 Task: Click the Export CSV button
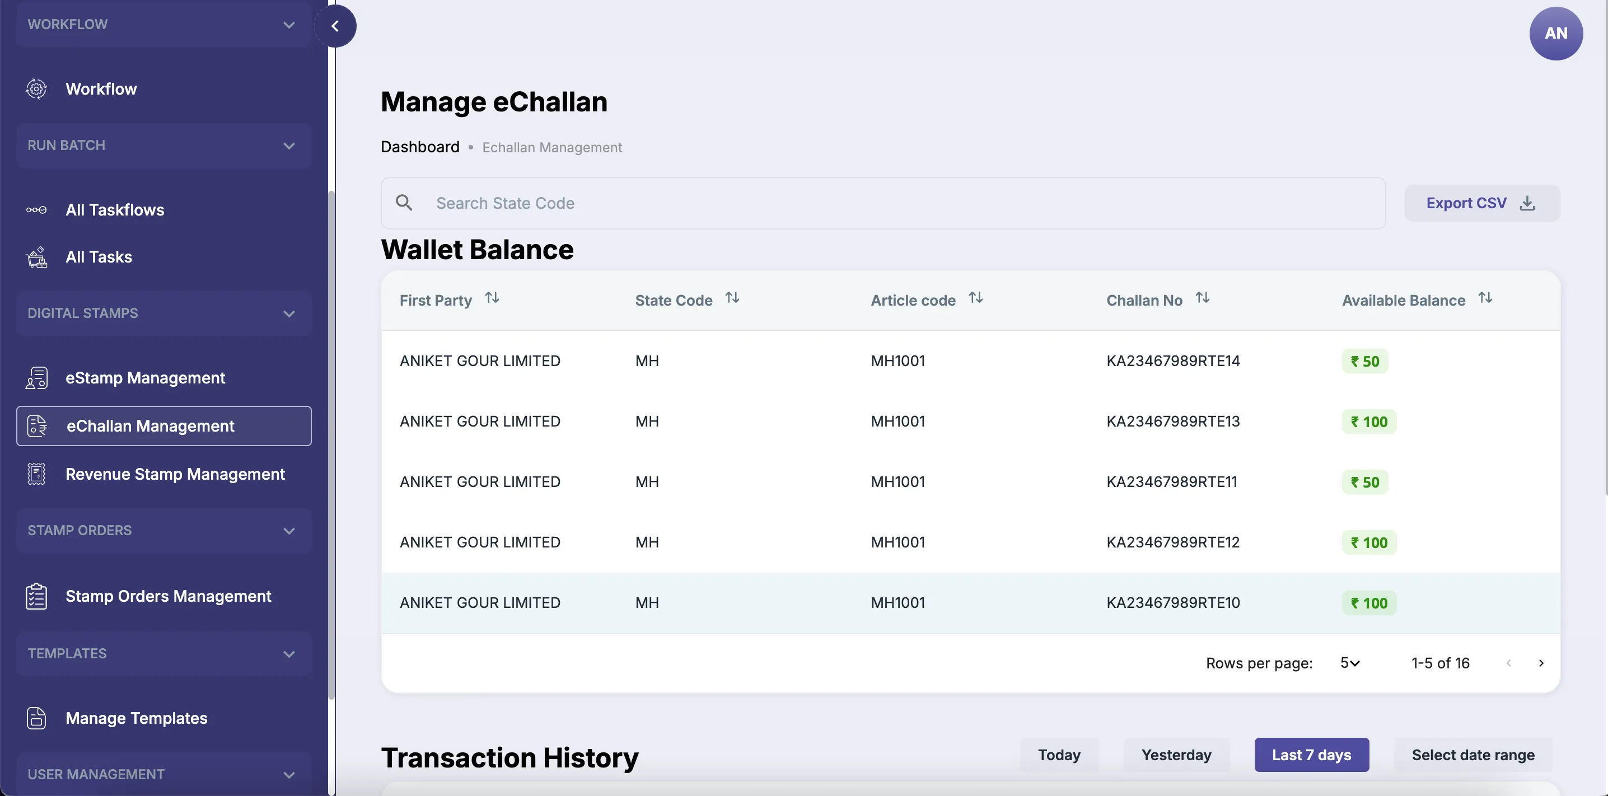pyautogui.click(x=1482, y=203)
